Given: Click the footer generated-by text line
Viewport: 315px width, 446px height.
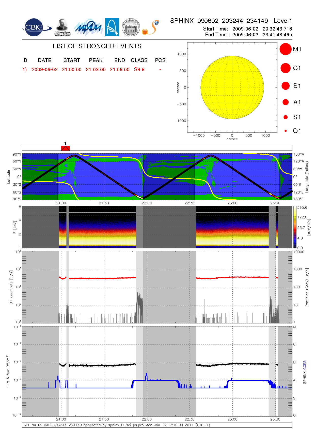Looking at the screenshot, I should [x=117, y=425].
